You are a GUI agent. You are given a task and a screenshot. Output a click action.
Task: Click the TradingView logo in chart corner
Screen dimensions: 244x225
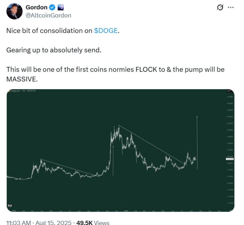(10, 206)
